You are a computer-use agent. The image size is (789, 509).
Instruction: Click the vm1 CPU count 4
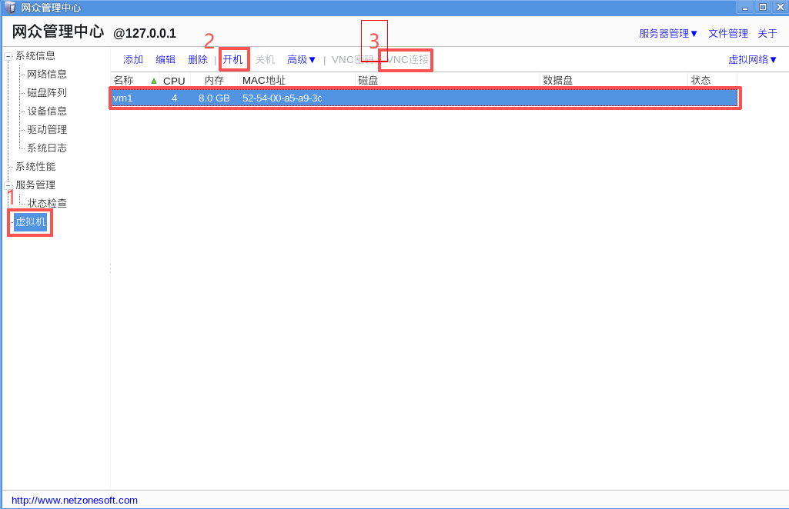[x=174, y=98]
